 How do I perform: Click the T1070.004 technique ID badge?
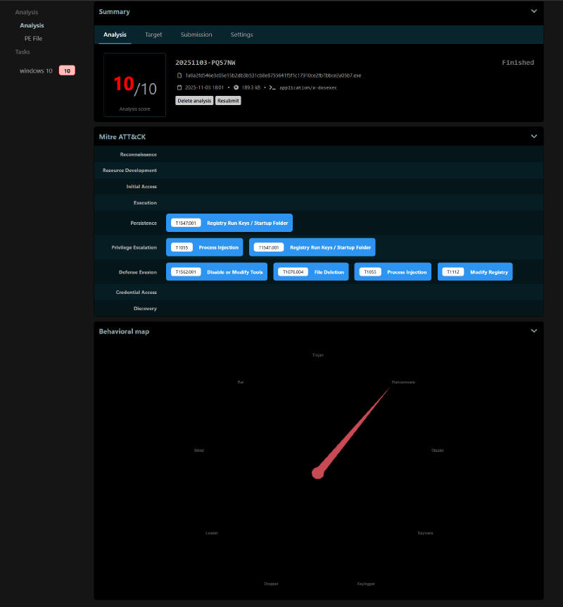(x=293, y=272)
